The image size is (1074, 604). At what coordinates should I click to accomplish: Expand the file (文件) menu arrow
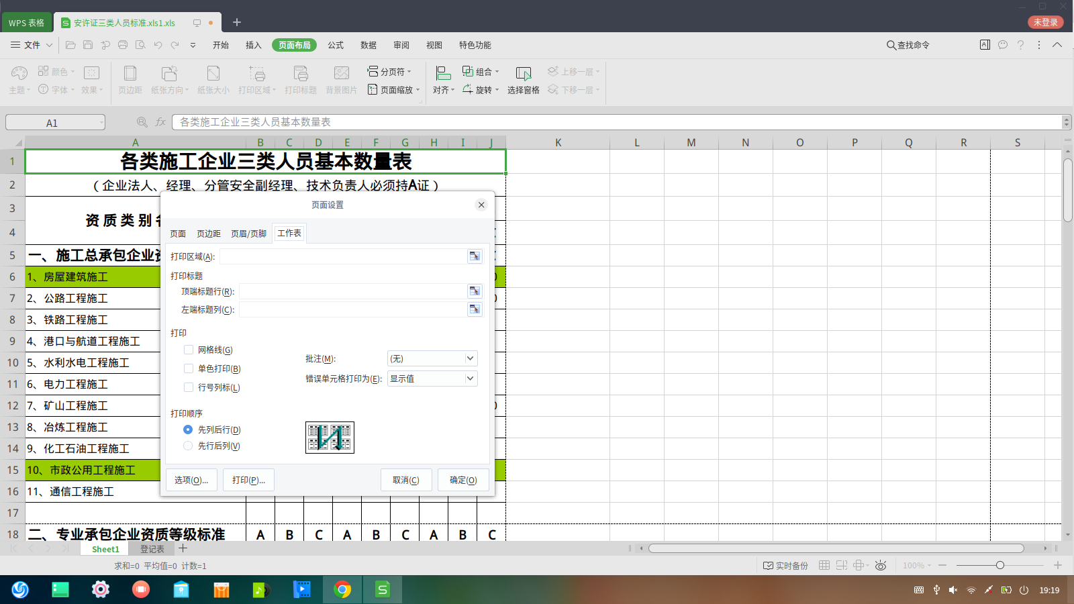click(x=49, y=45)
